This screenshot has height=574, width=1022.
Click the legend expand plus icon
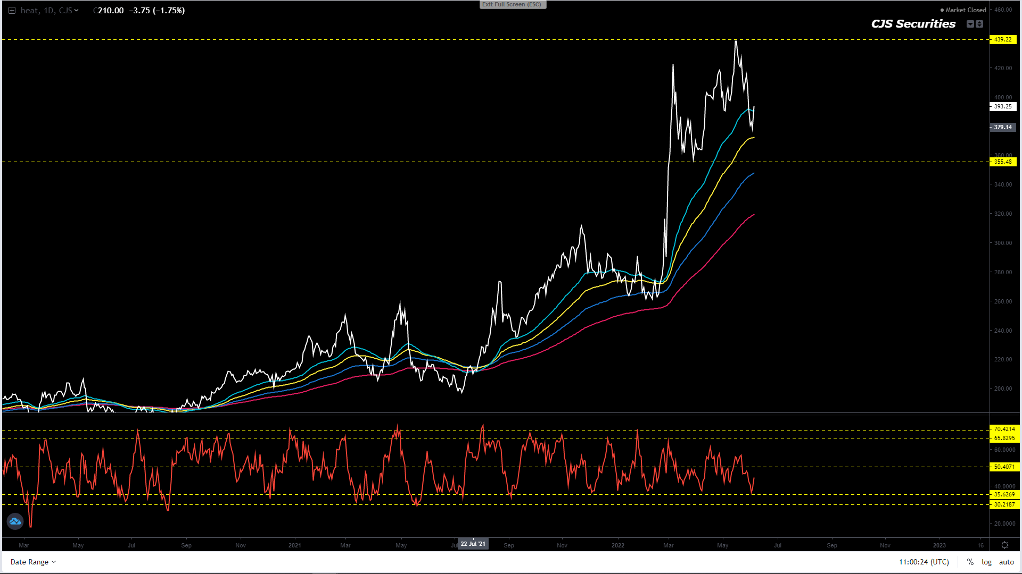[12, 11]
